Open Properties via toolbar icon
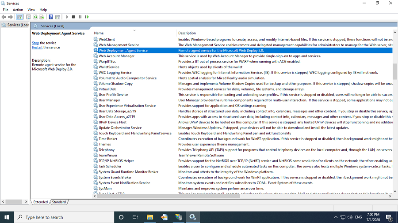Screen dimensions: 398x223 (x=28, y=17)
